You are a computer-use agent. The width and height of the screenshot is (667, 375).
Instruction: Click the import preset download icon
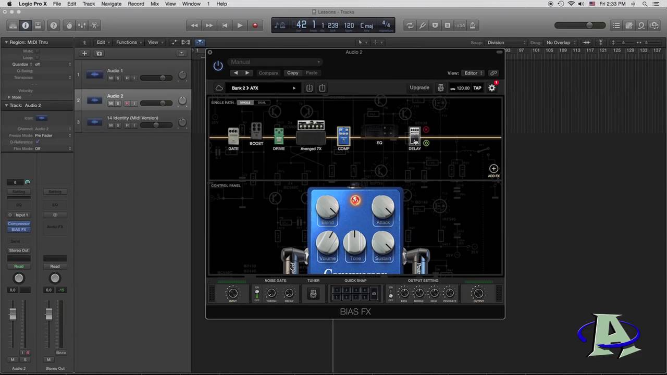(309, 88)
